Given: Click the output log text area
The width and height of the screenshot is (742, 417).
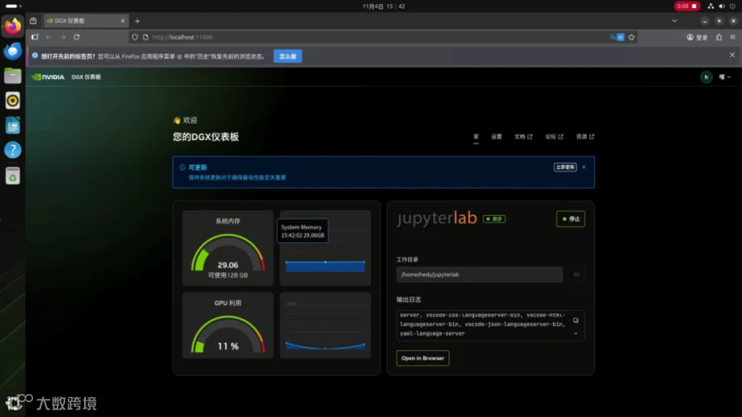Looking at the screenshot, I should [x=484, y=325].
